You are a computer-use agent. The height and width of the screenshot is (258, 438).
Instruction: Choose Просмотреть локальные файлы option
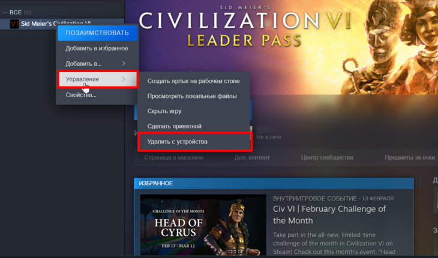coord(192,96)
